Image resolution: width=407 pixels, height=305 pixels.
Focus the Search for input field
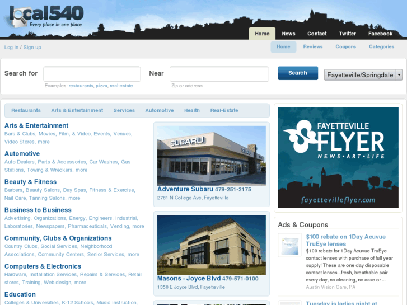click(x=92, y=74)
